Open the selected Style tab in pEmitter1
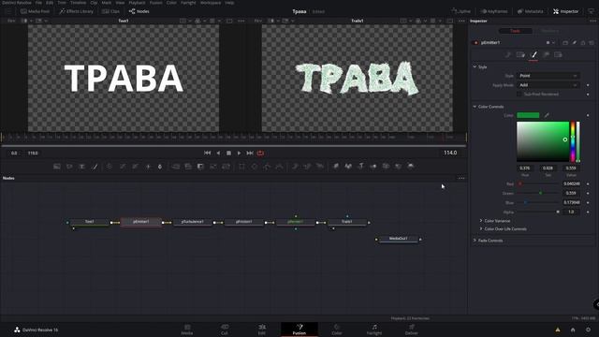599x337 pixels. click(x=533, y=55)
